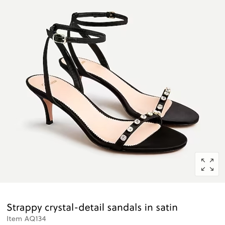Open the 'Strappy crystal-detail sandals in satin' title
Viewport: 225px width, 225px height.
92,208
